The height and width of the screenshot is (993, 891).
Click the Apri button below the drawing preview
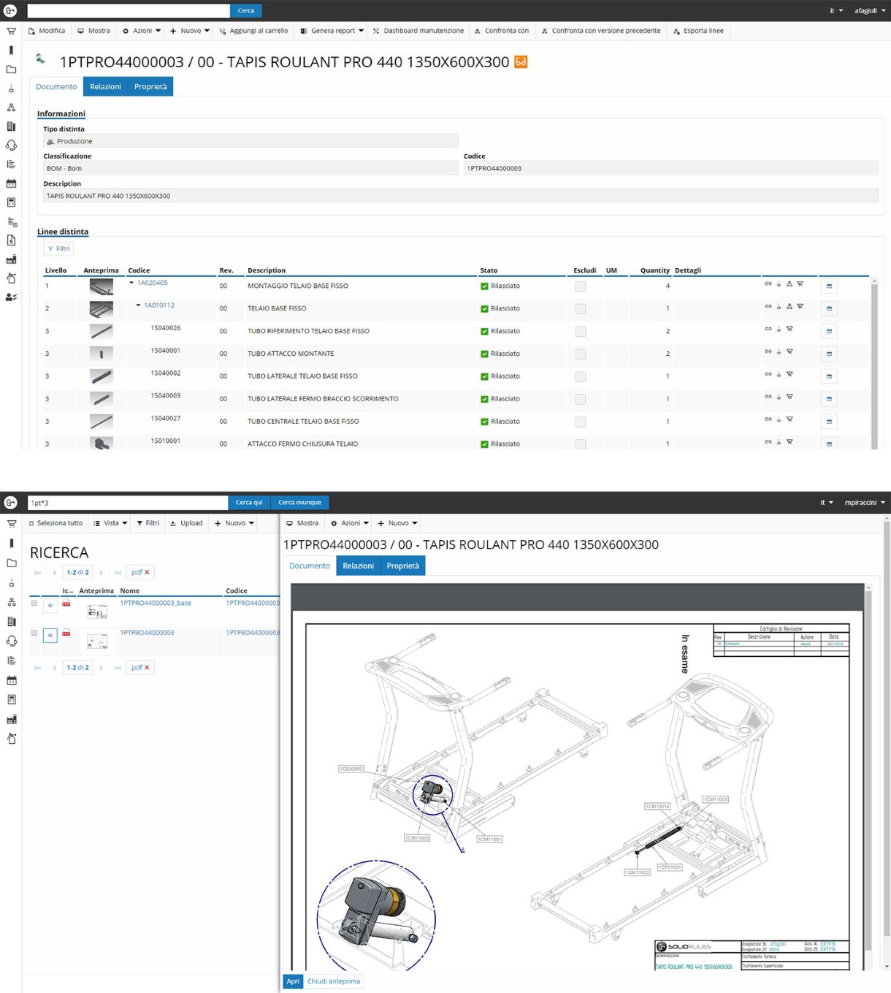293,981
